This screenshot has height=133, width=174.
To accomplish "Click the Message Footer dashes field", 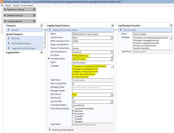I will [93, 88].
